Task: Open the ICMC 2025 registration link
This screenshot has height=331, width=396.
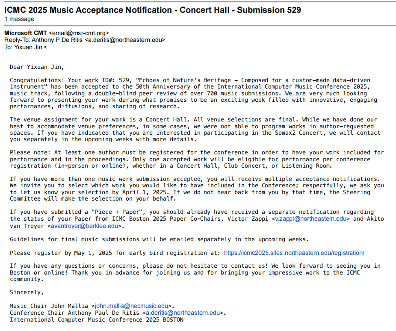Action: [294, 253]
